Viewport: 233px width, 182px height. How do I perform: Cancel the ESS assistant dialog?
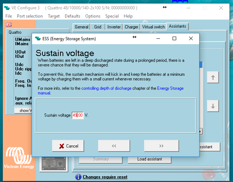[68, 146]
